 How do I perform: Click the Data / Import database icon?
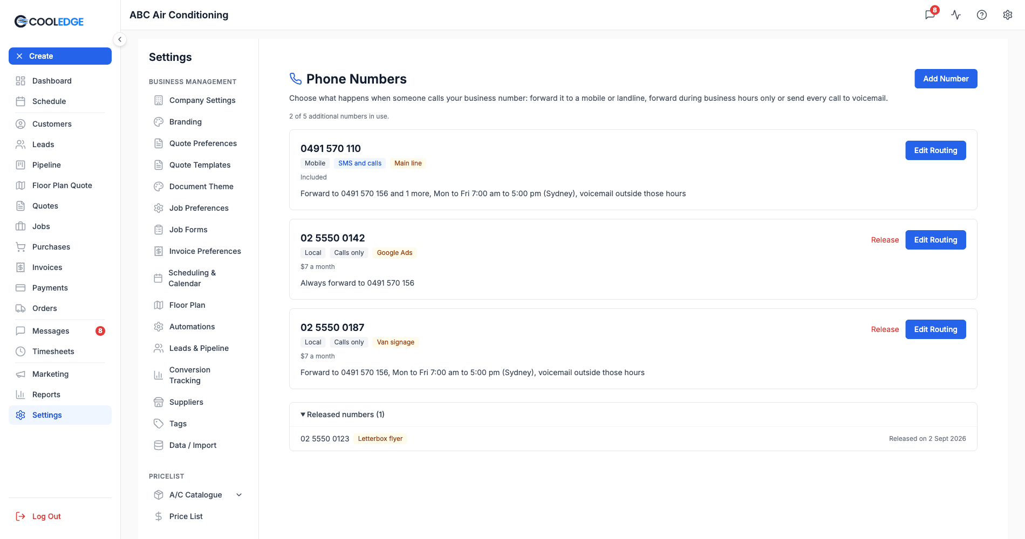pos(159,445)
